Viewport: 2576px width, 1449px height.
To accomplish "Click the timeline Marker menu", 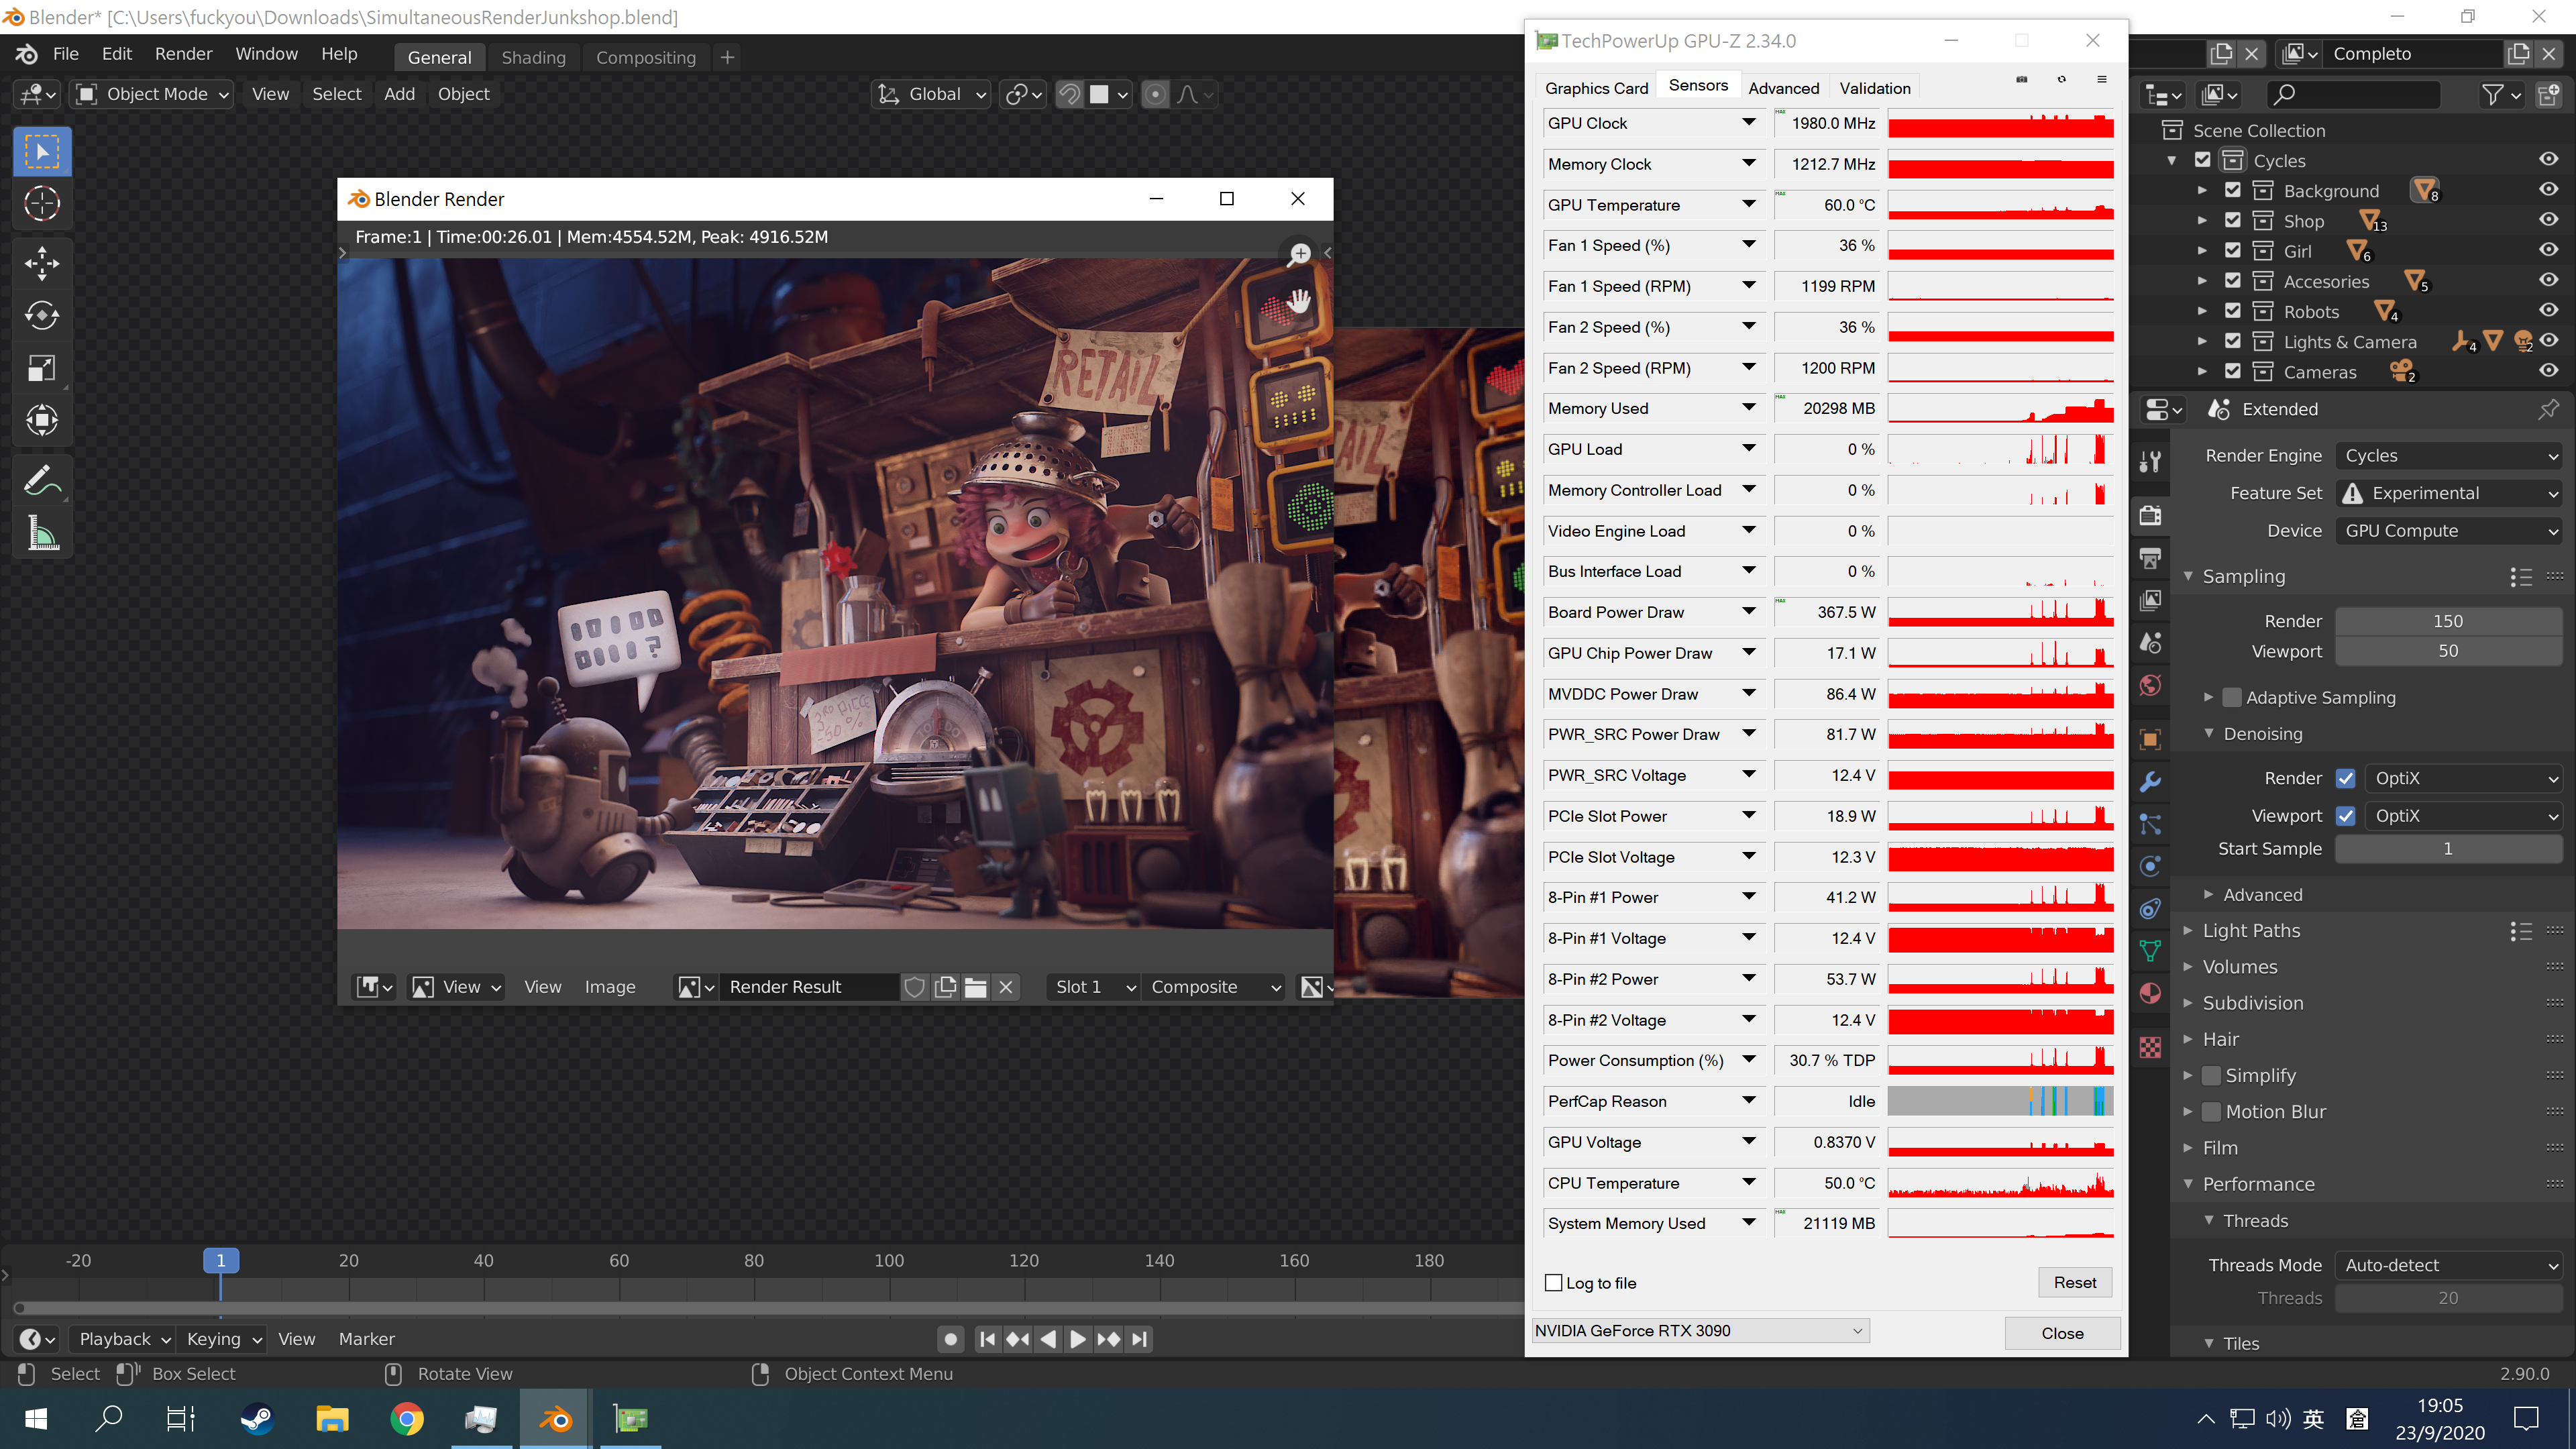I will 366,1339.
